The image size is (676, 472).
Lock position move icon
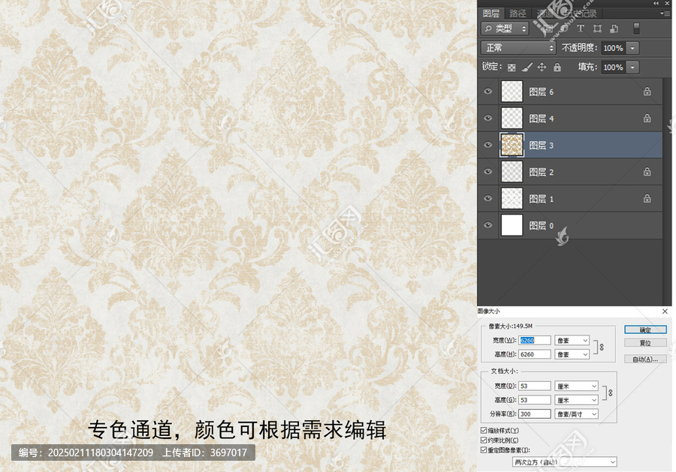(542, 68)
